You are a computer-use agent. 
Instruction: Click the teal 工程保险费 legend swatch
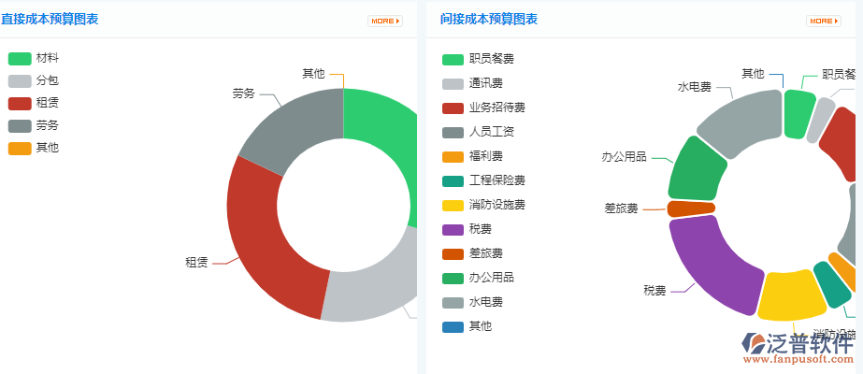453,180
